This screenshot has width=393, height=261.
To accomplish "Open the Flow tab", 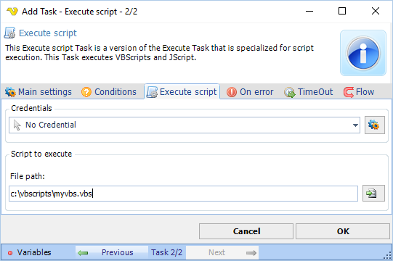I will tap(359, 92).
